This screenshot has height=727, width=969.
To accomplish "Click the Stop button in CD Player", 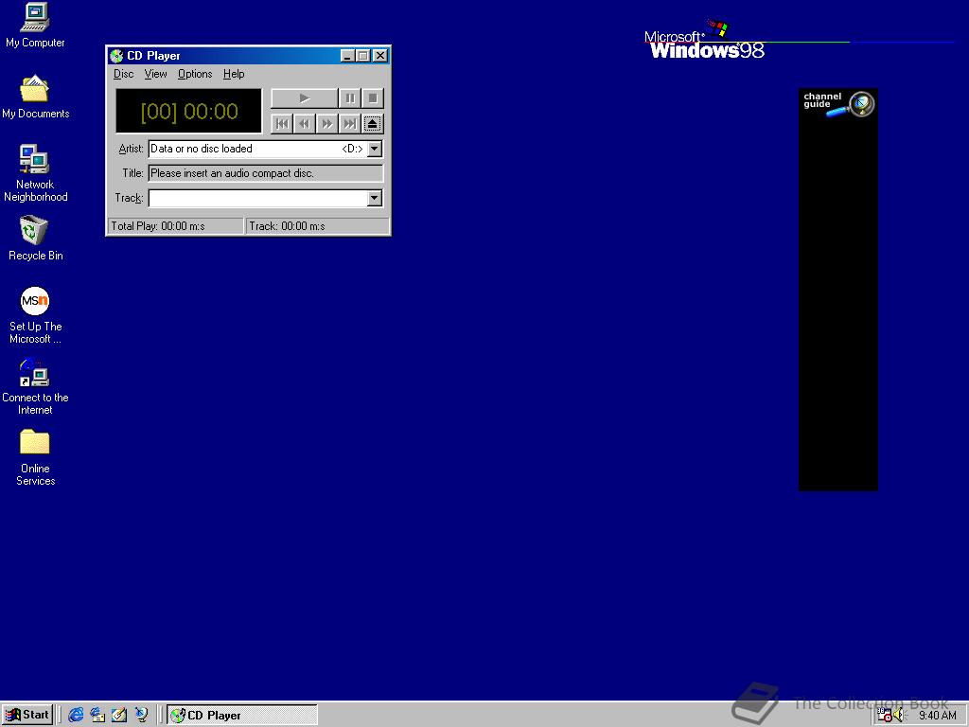I will coord(373,98).
